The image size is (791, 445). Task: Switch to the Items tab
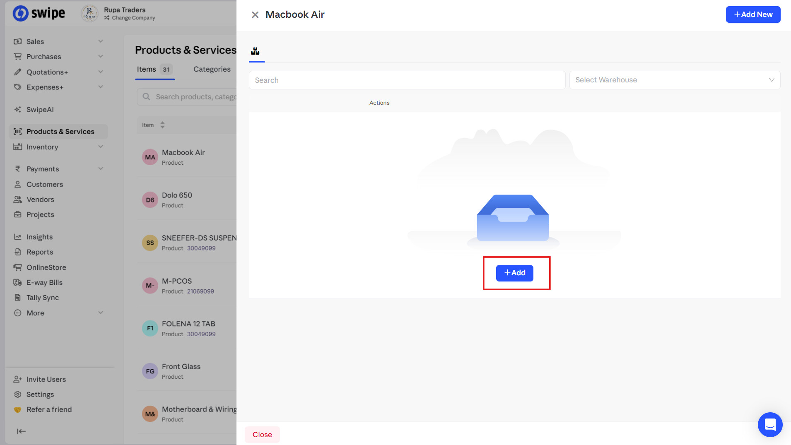click(155, 69)
